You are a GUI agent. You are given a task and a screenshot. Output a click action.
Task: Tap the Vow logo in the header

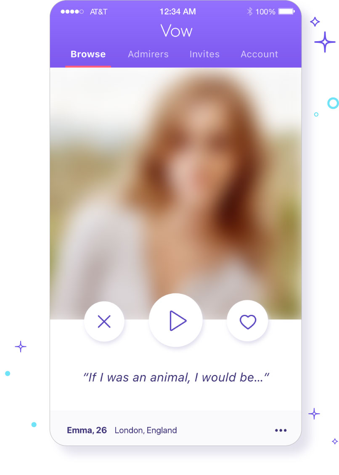click(x=176, y=31)
